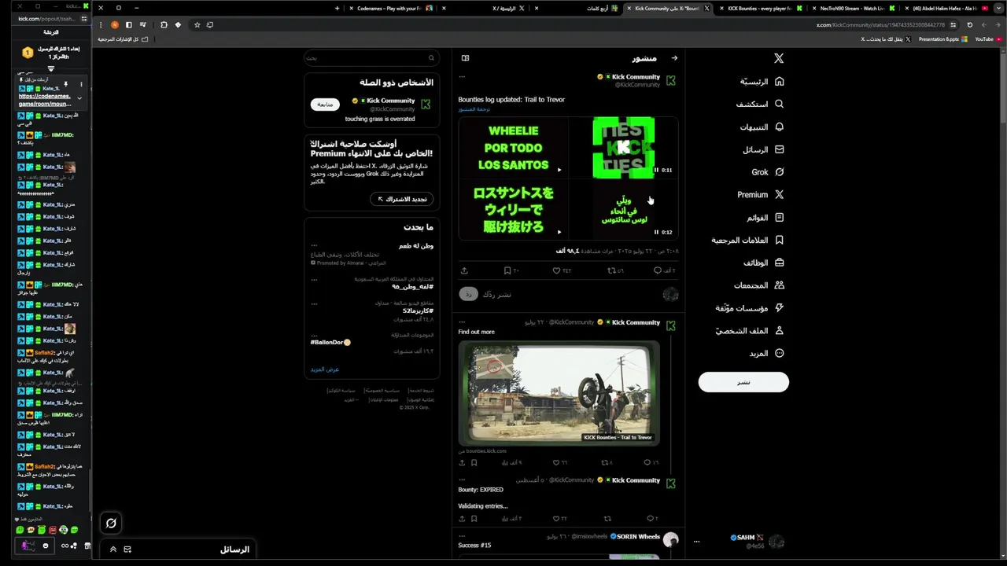
Task: Like the Bounty: EXPIRED post
Action: pyautogui.click(x=556, y=519)
